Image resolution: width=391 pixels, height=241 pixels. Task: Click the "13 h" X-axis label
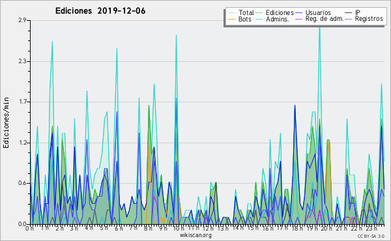coord(223,228)
